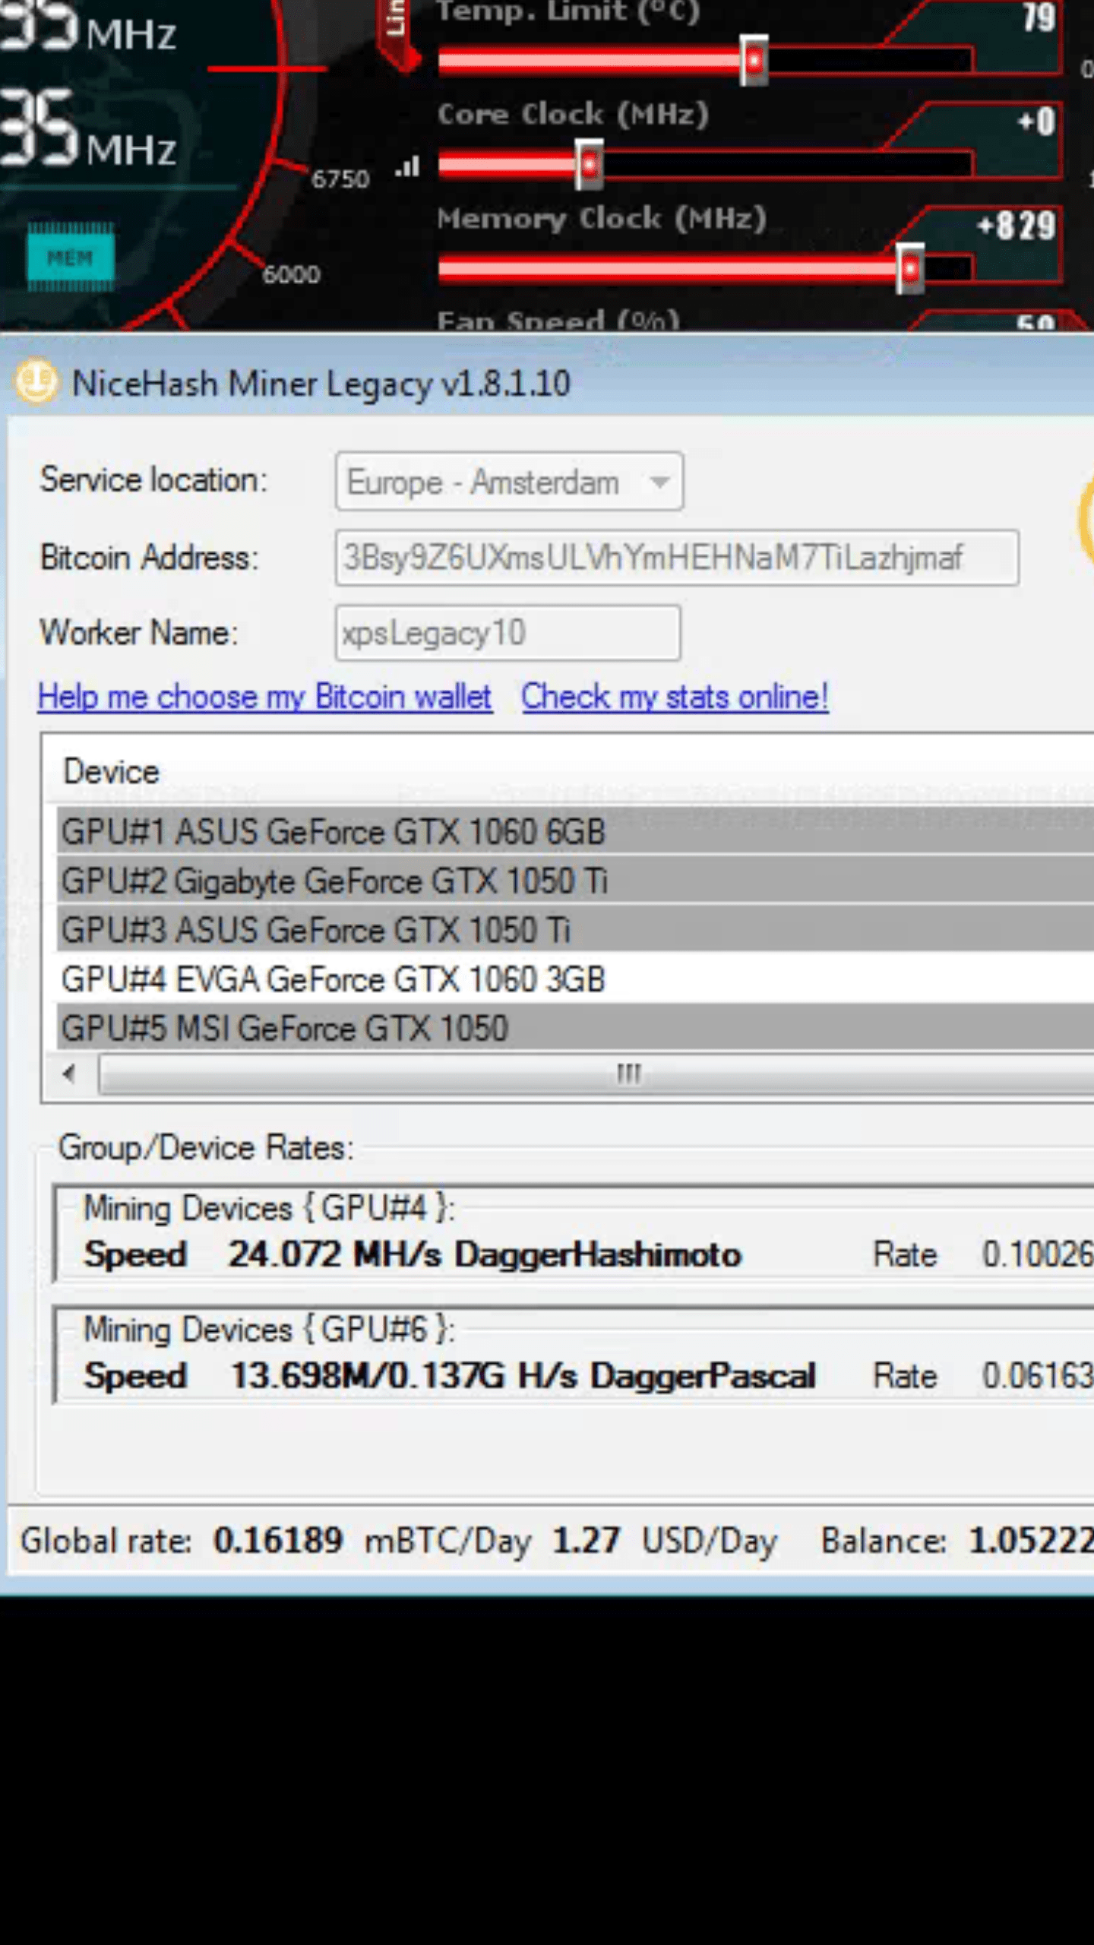Open the Check my stats online link
Image resolution: width=1094 pixels, height=1945 pixels.
675,697
